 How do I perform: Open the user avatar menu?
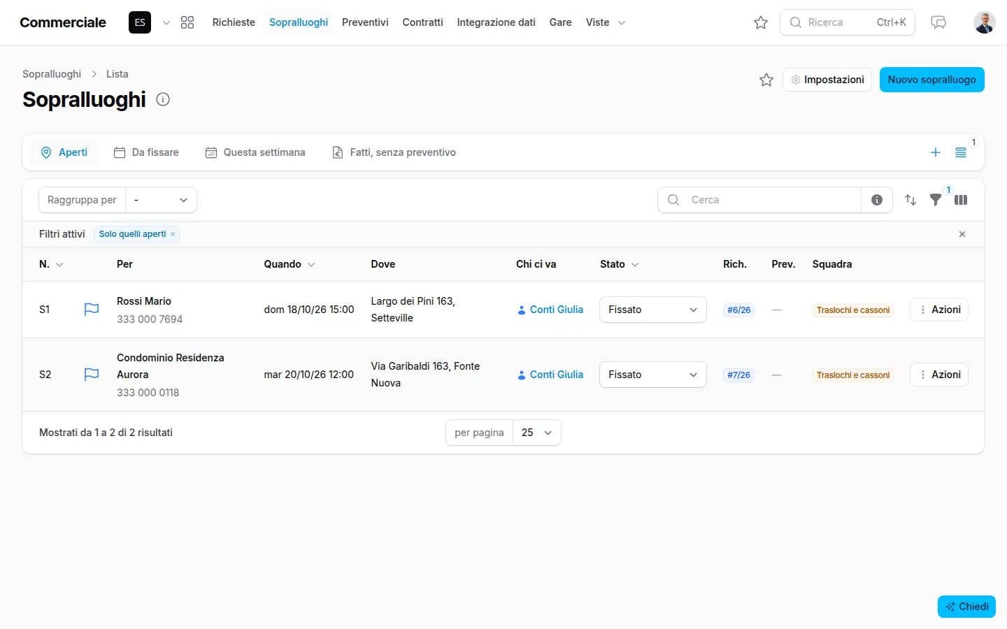tap(985, 22)
